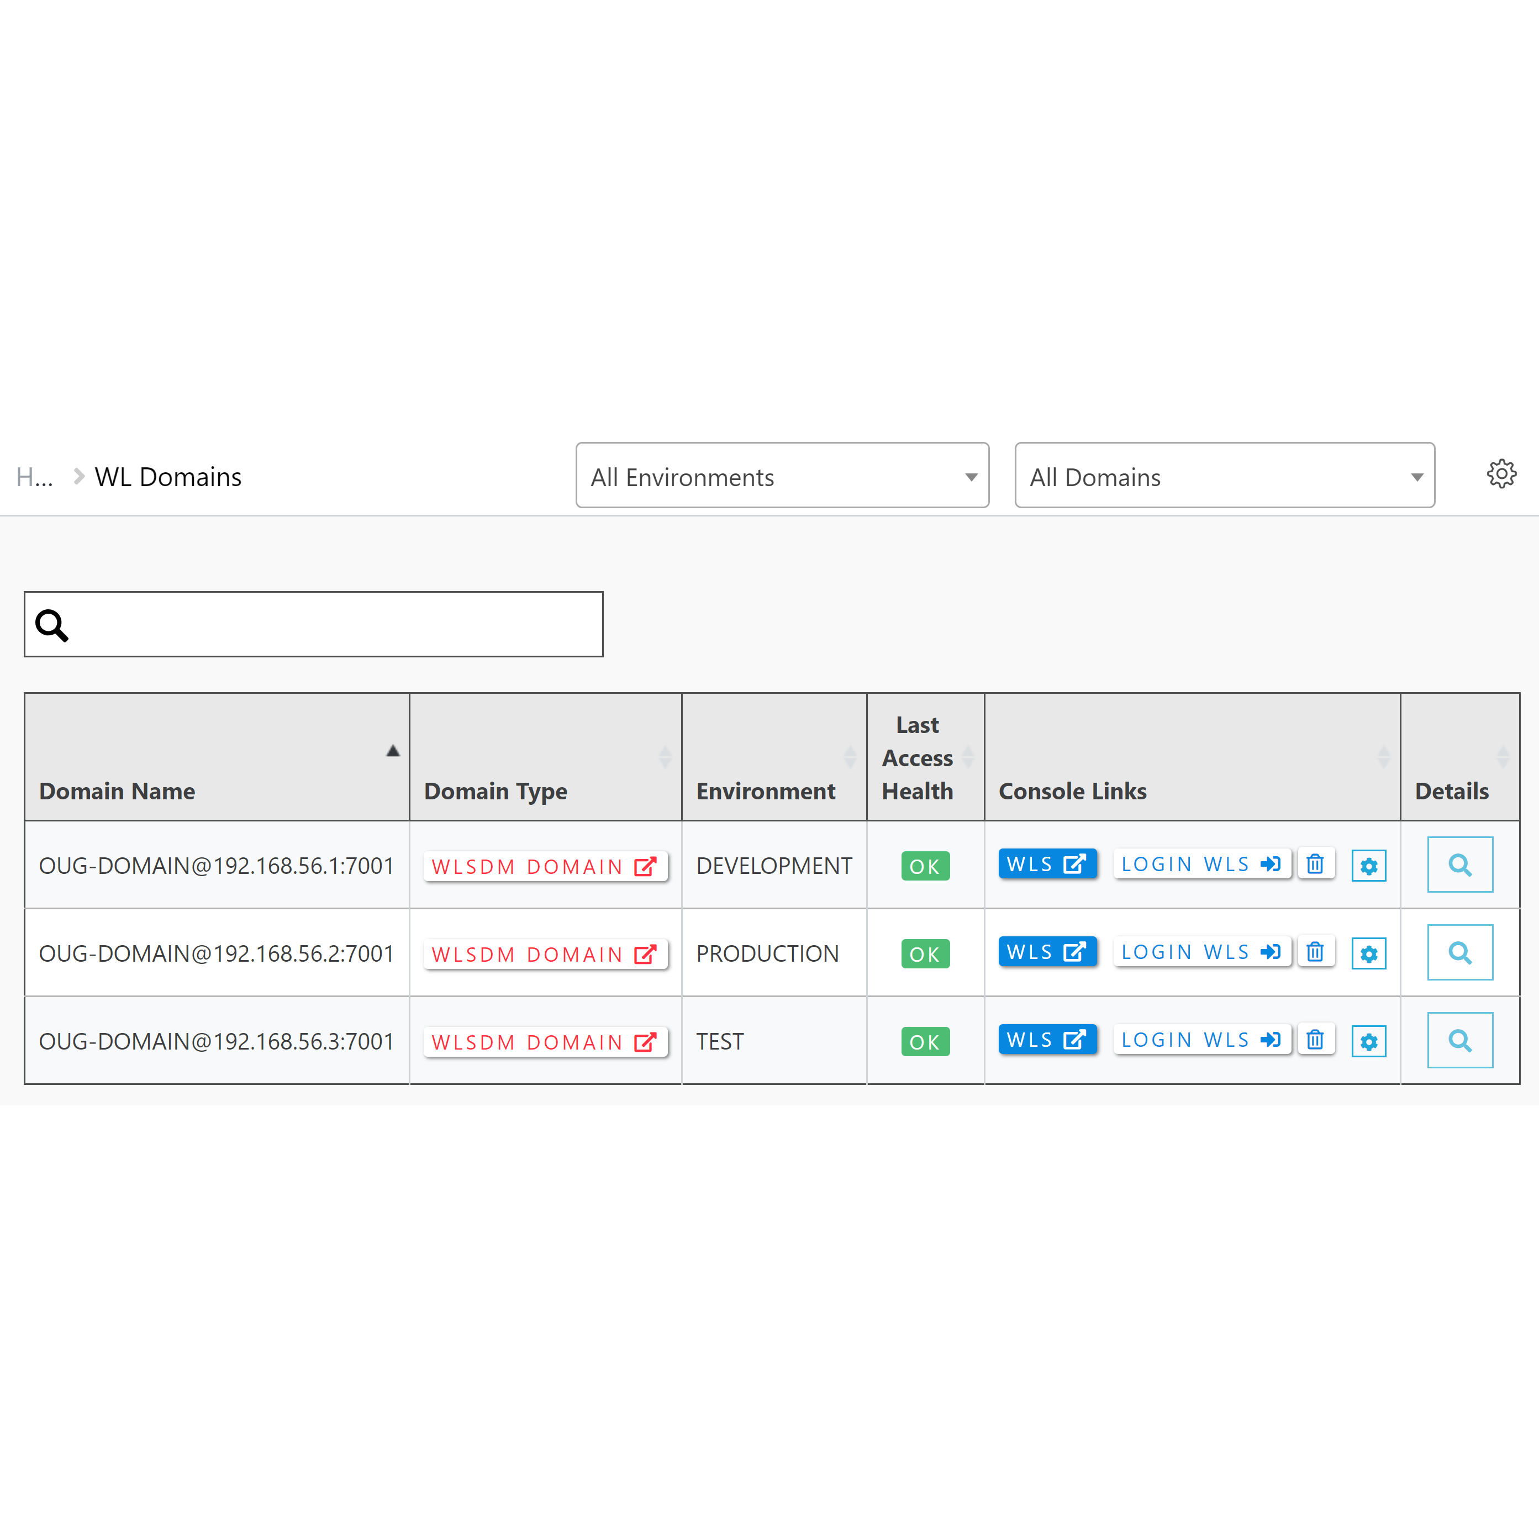Viewport: 1539px width, 1539px height.
Task: Sort by the Console Links column arrows
Action: (1384, 757)
